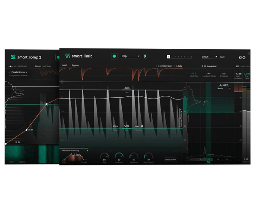
Task: Click the Quality Check button
Action: click(x=171, y=159)
